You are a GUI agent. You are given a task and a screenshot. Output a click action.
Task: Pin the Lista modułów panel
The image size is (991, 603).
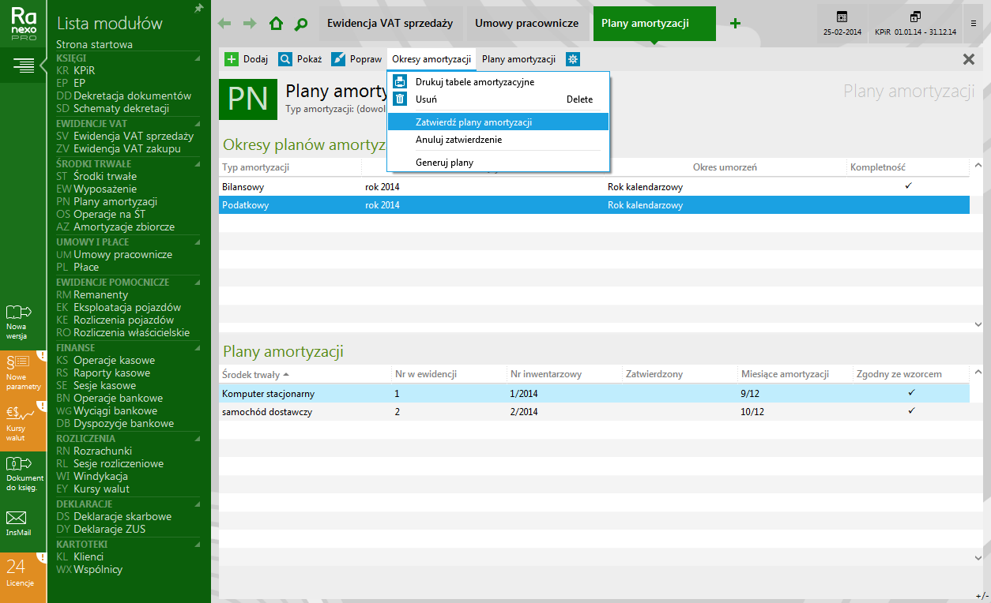point(198,8)
